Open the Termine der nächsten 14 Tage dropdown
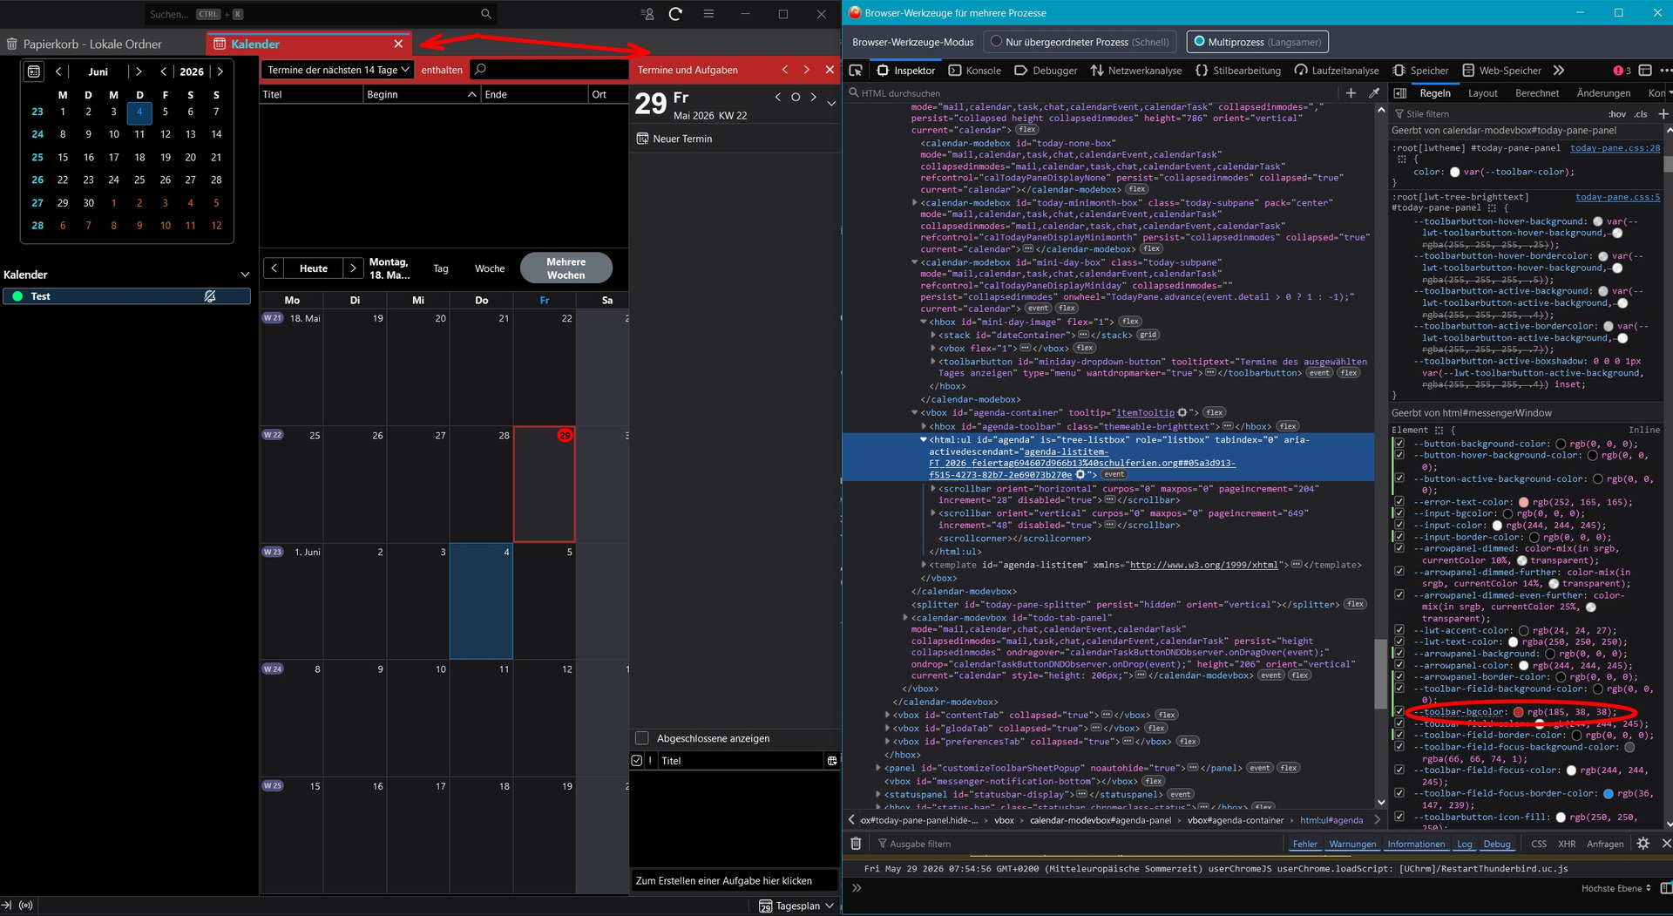This screenshot has height=916, width=1673. [x=338, y=70]
